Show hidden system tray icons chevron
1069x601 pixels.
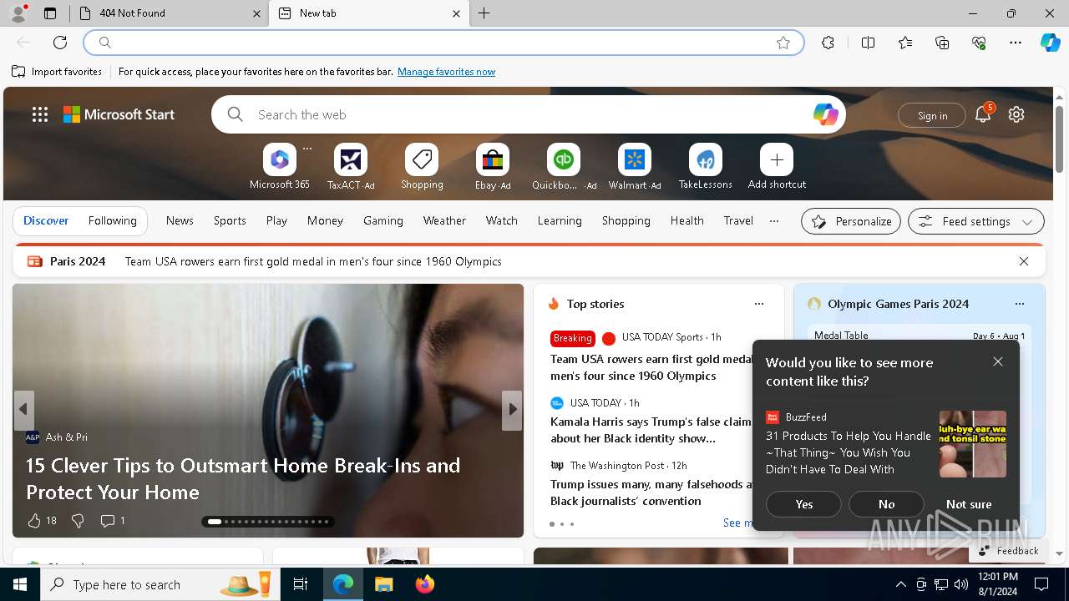[900, 584]
